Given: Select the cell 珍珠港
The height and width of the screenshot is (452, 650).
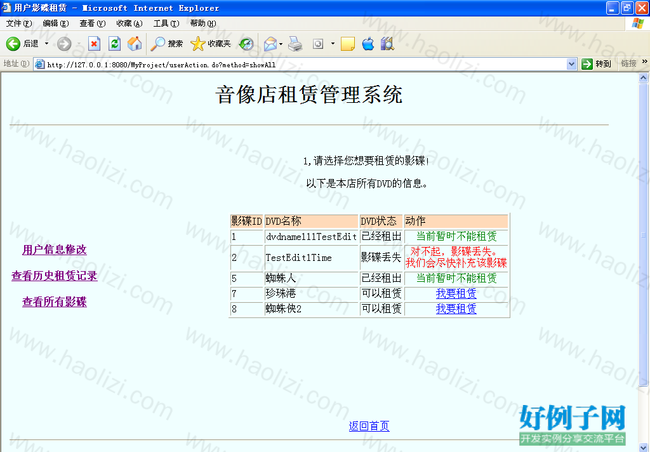Looking at the screenshot, I should coord(311,293).
